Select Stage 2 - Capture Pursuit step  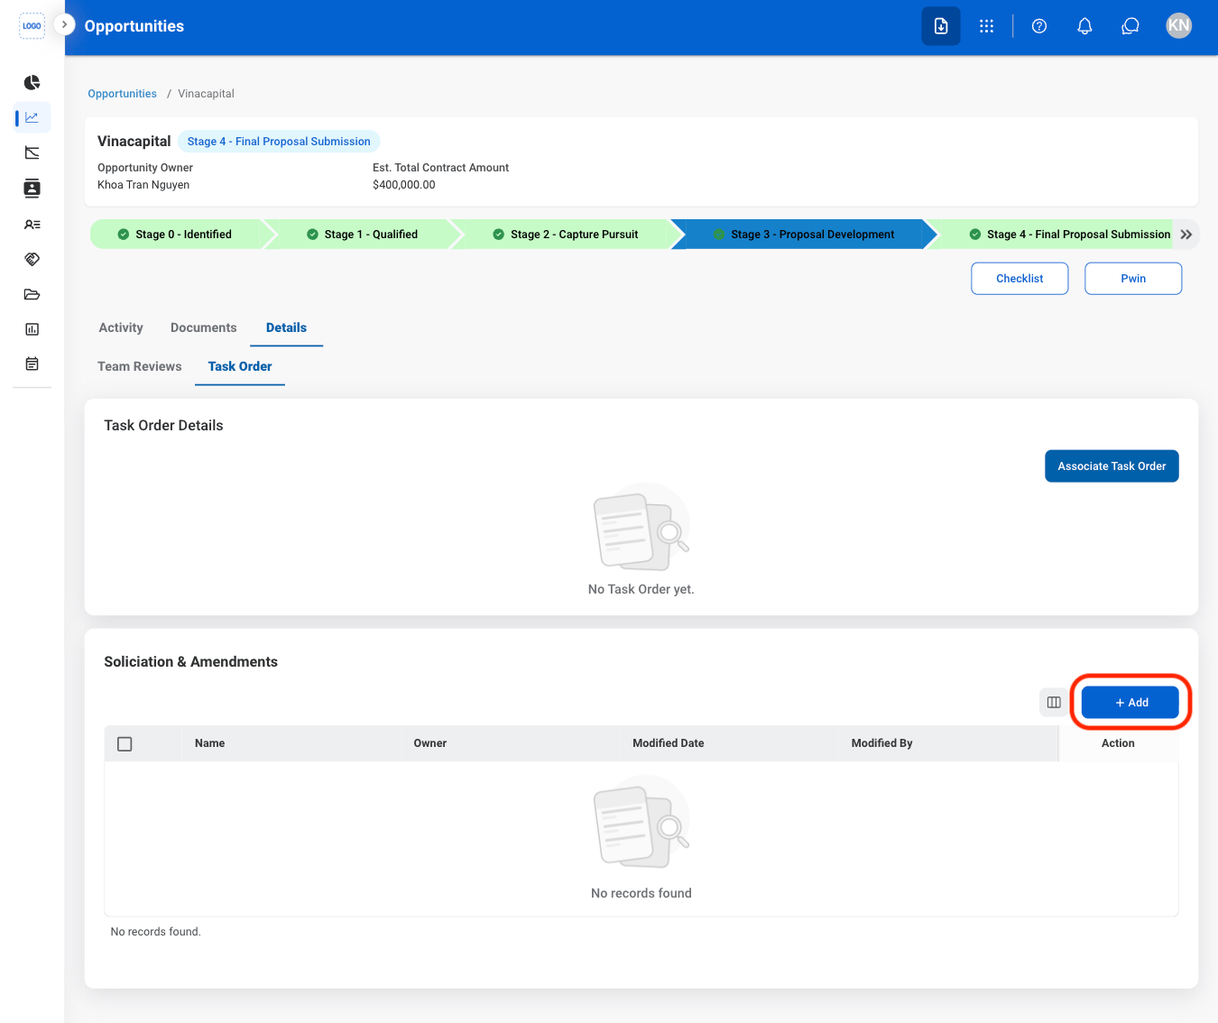(x=566, y=235)
